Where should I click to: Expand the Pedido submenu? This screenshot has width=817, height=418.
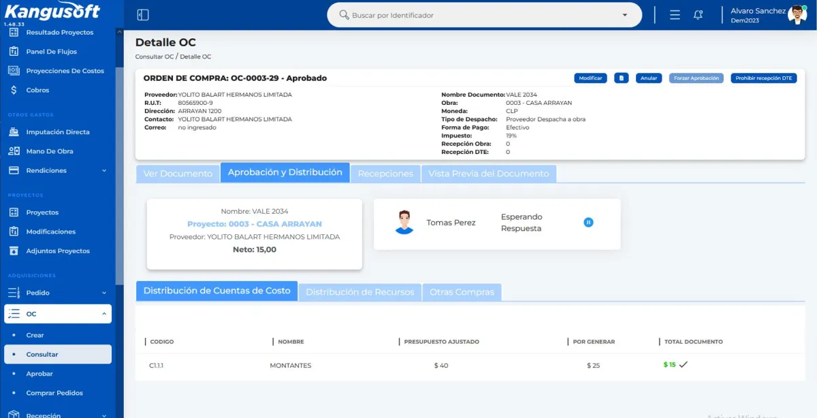[x=104, y=293]
